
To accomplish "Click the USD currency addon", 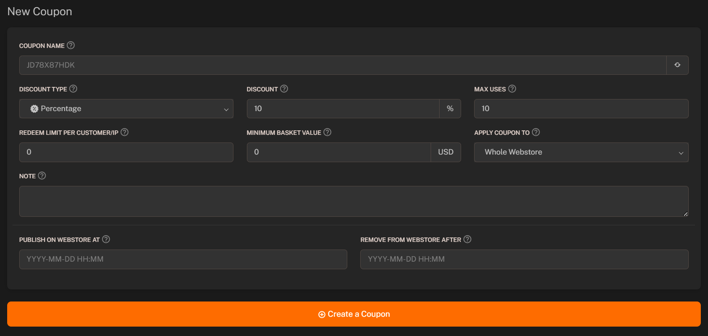I will (x=446, y=152).
